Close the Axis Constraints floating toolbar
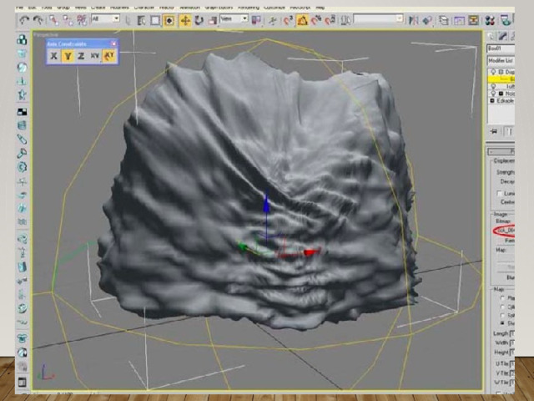Viewport: 534px width, 401px height. [x=113, y=43]
